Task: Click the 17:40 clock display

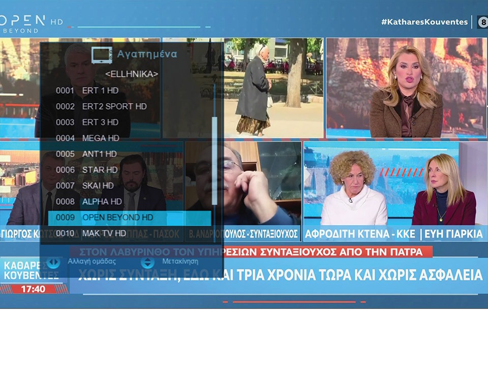Action: pyautogui.click(x=34, y=289)
